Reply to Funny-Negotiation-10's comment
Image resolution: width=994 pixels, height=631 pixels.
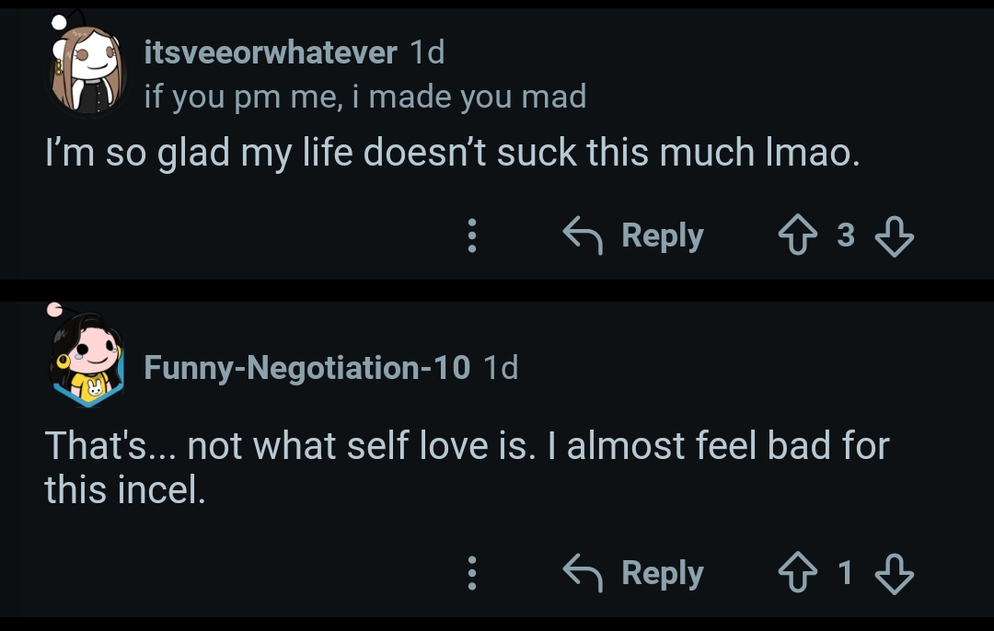634,574
